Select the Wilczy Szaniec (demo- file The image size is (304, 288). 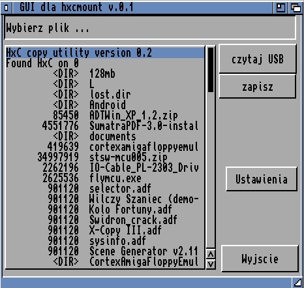tap(105, 199)
